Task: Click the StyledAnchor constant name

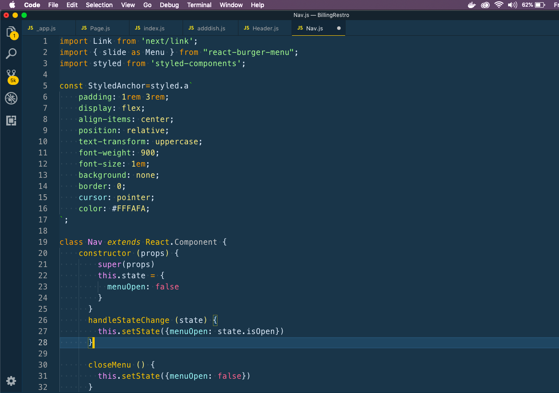Action: click(x=117, y=86)
